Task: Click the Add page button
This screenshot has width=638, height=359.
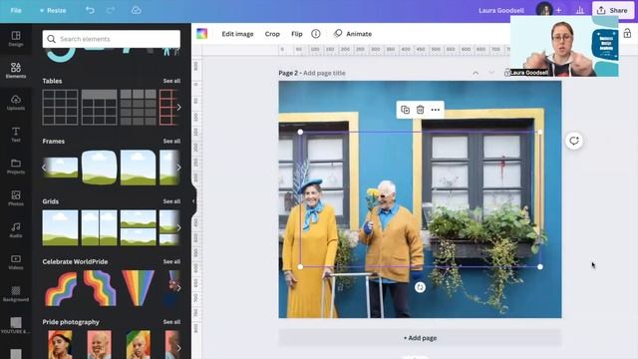Action: tap(421, 338)
